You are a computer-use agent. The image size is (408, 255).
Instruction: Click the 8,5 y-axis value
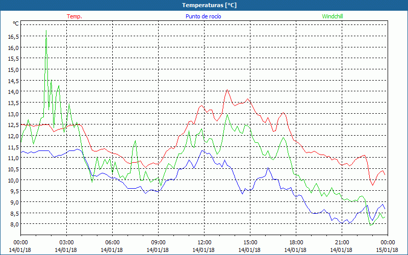click(x=15, y=213)
